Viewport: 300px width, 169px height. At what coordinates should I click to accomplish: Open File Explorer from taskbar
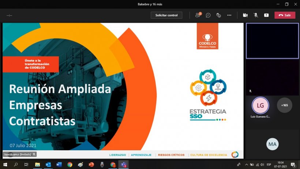[37, 164]
